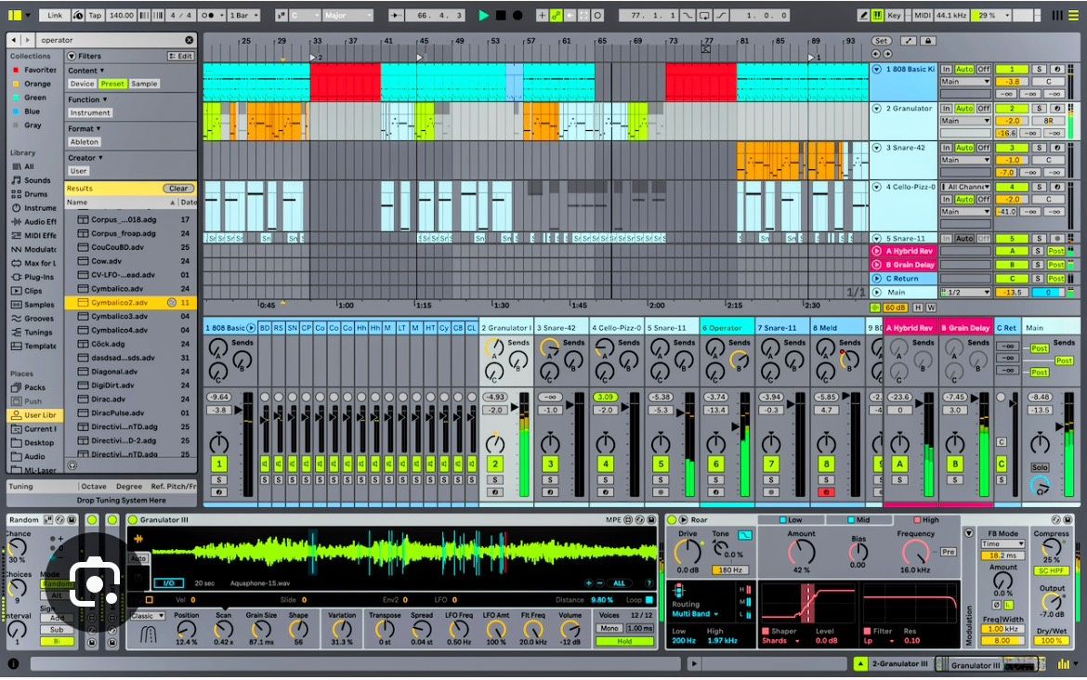
Task: Clear the browser search field with X
Action: (x=189, y=40)
